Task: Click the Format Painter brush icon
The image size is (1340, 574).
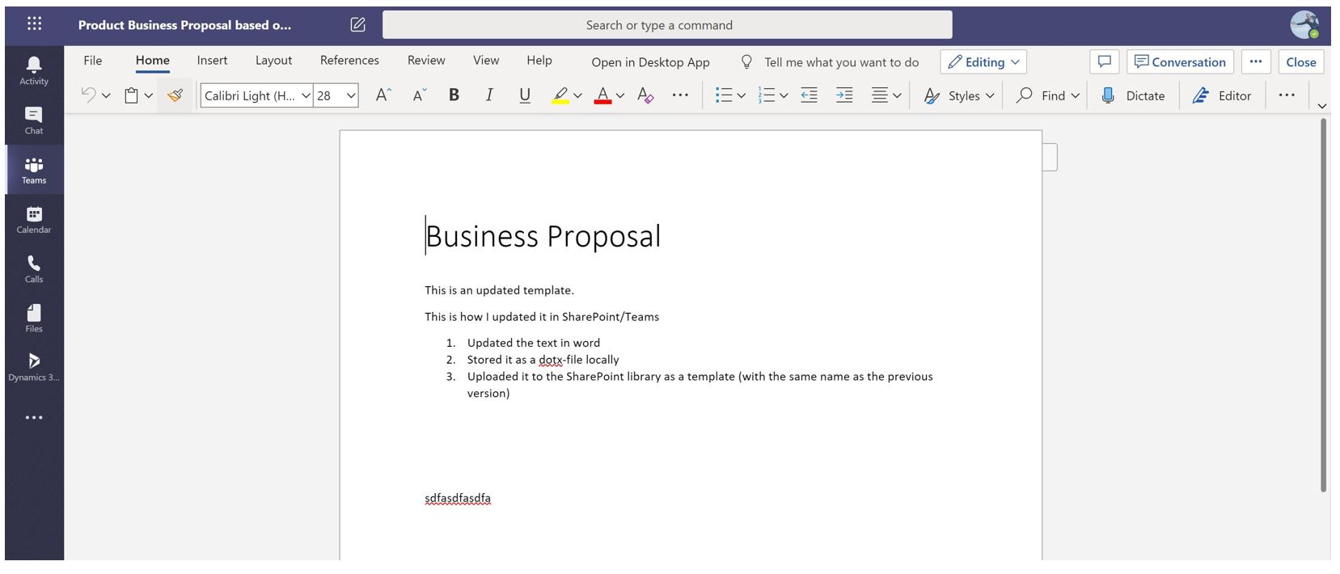Action: coord(175,95)
